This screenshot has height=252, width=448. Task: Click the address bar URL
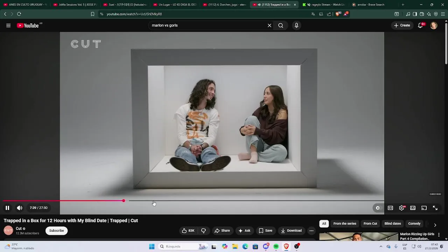pyautogui.click(x=134, y=14)
